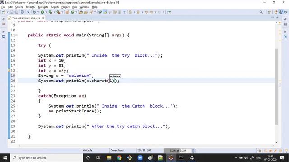The width and height of the screenshot is (289, 162).
Task: Click the Last Edit Location icon
Action: (146, 12)
